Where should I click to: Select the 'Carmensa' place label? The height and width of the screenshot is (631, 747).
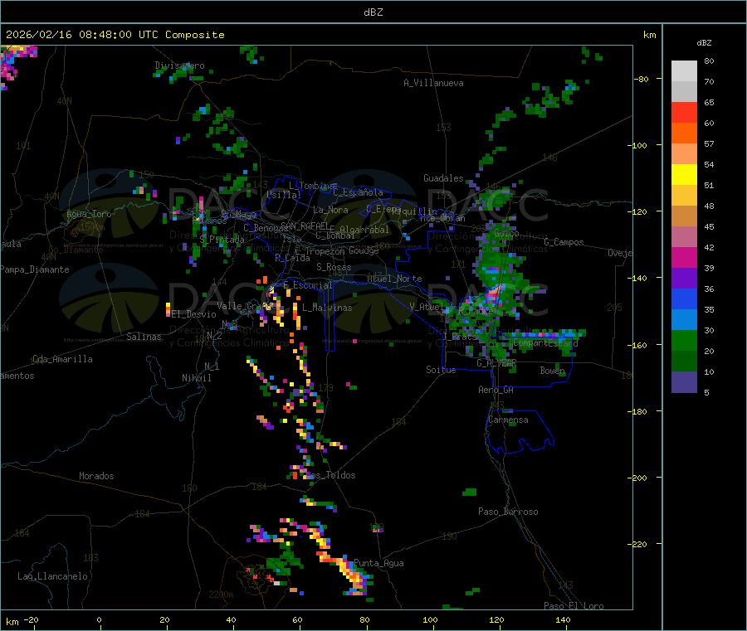click(x=508, y=420)
